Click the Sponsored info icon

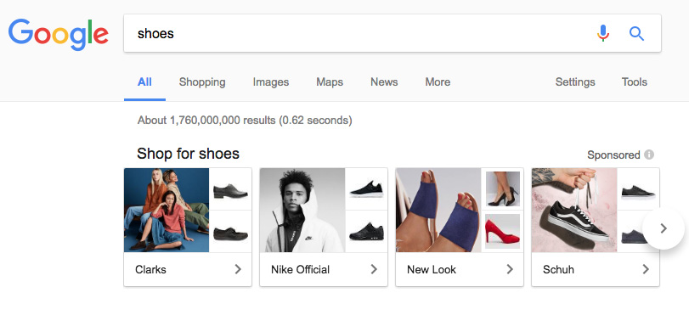click(x=649, y=155)
